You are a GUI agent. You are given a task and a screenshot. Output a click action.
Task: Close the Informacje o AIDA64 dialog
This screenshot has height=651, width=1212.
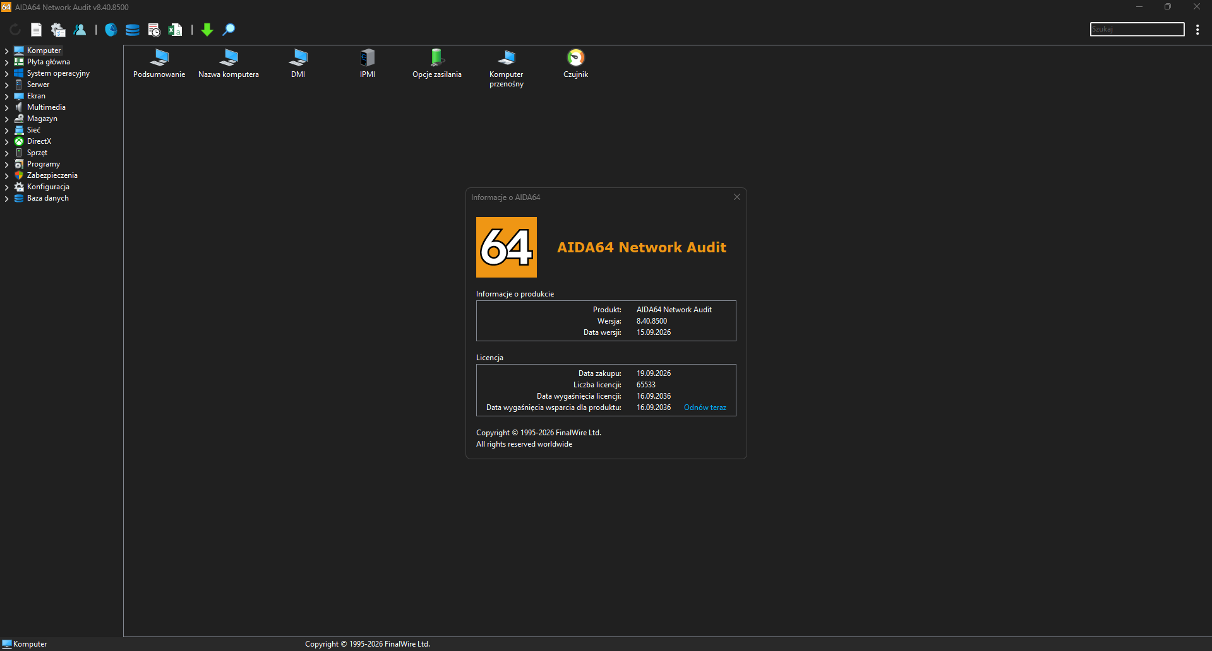(x=736, y=197)
